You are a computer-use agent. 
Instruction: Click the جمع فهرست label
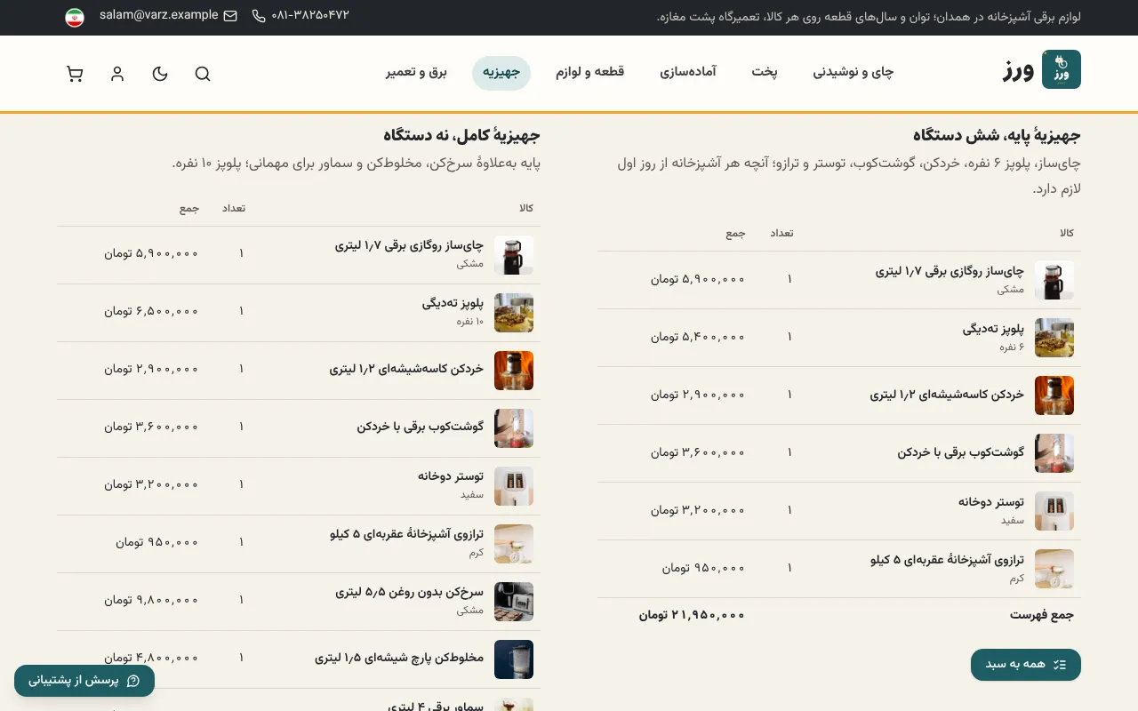(x=1042, y=614)
